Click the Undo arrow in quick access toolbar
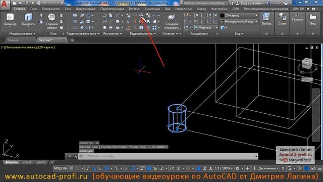Screen dimensions: 323x182 coord(45,3)
